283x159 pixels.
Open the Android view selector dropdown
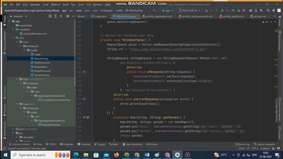(x=18, y=16)
